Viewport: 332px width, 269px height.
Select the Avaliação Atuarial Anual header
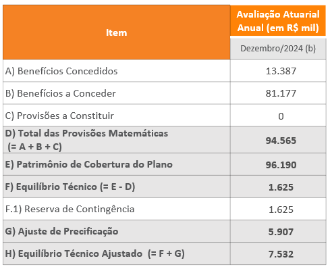(278, 21)
